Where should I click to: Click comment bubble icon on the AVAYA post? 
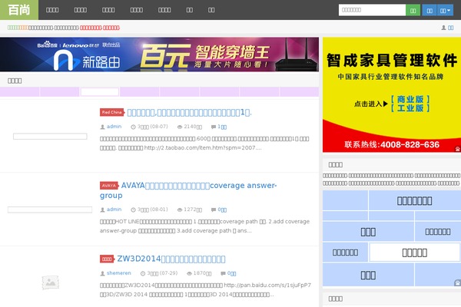[x=214, y=210]
